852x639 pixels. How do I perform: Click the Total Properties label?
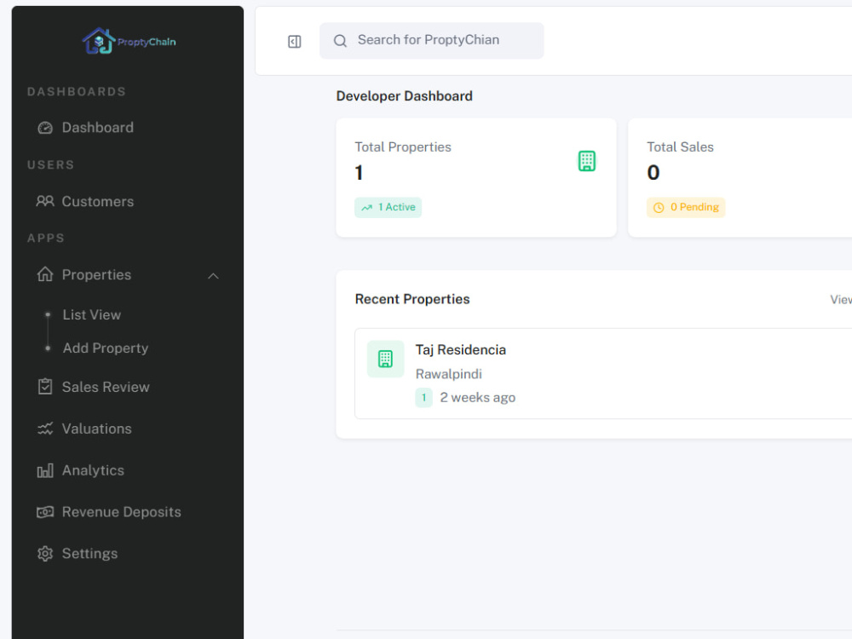pyautogui.click(x=403, y=147)
